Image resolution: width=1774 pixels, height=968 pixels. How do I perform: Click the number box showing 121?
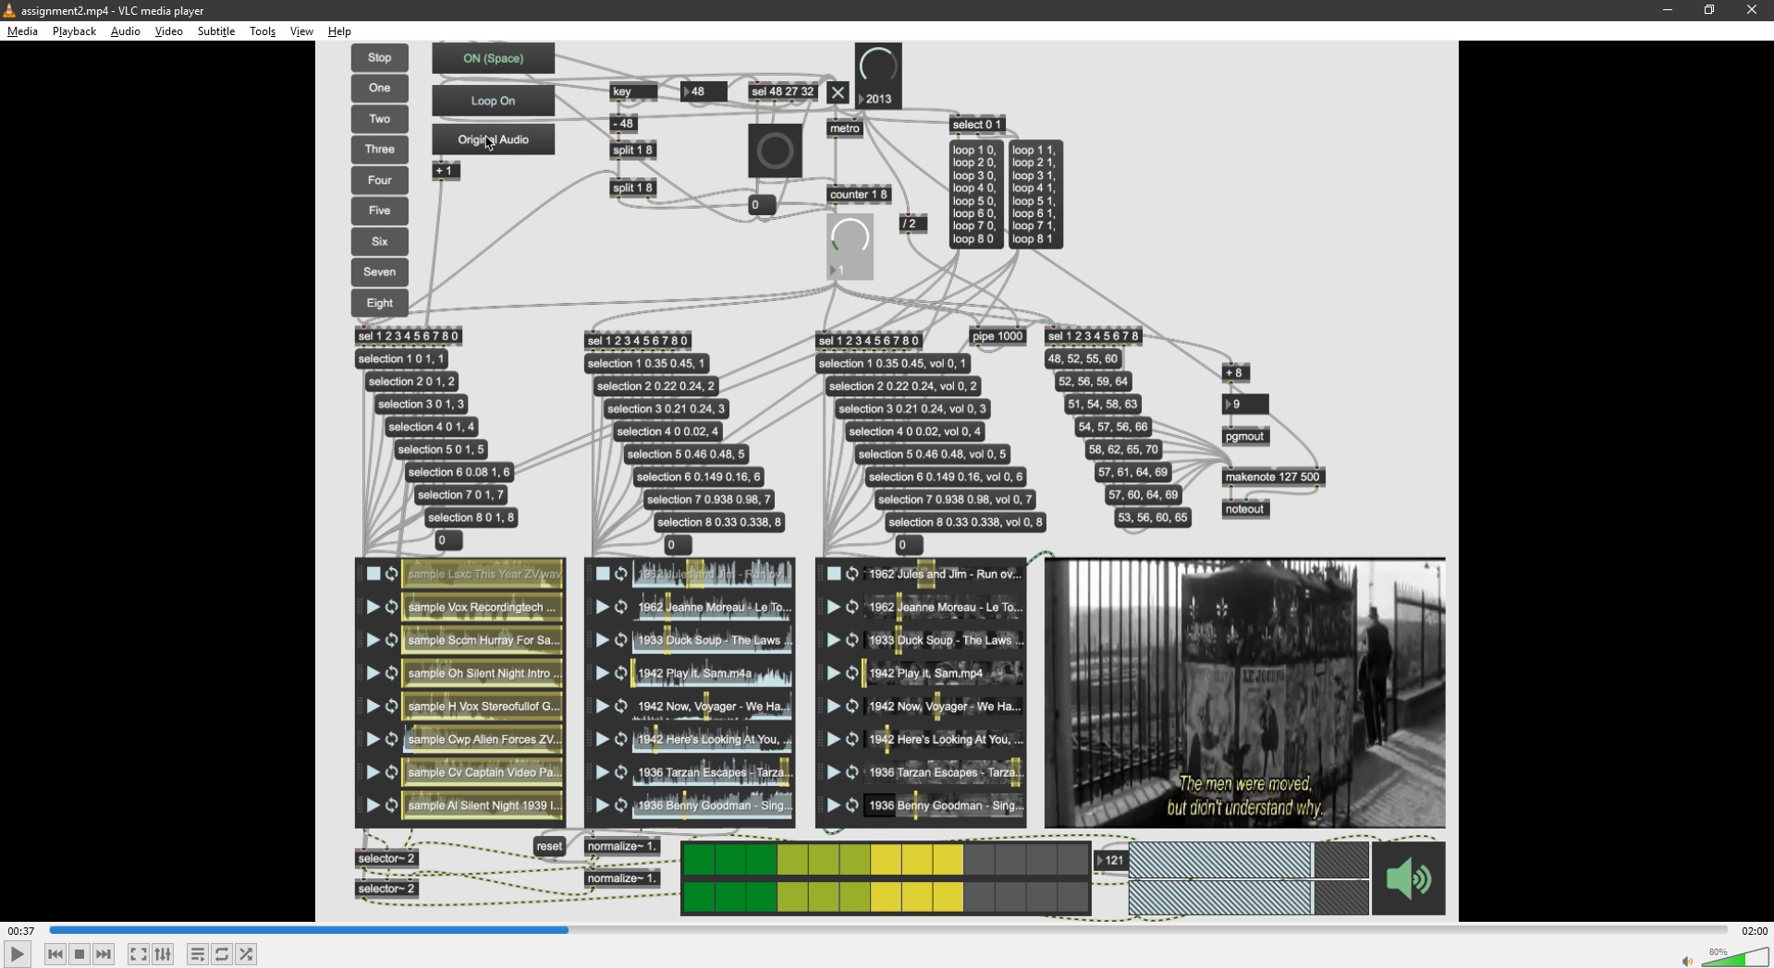[1111, 860]
